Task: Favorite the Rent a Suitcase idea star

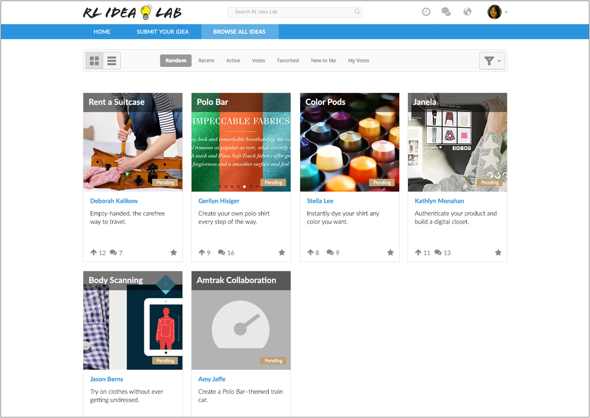Action: pos(173,253)
